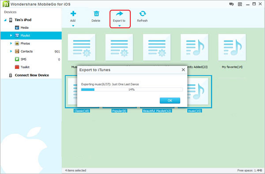265x174 pixels.
Task: Select the music(15) playlist thumbnail
Action: [x=198, y=91]
